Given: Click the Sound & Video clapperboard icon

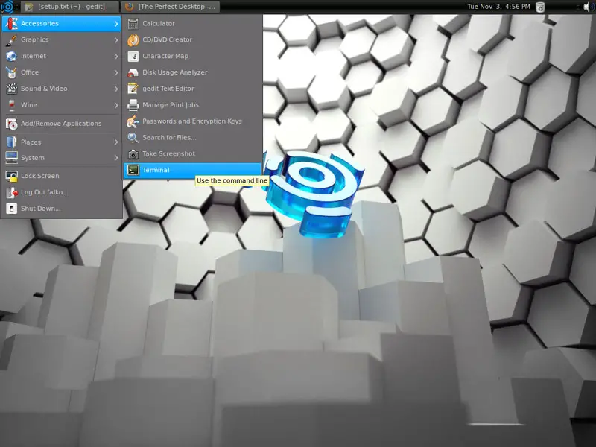Looking at the screenshot, I should 11,89.
